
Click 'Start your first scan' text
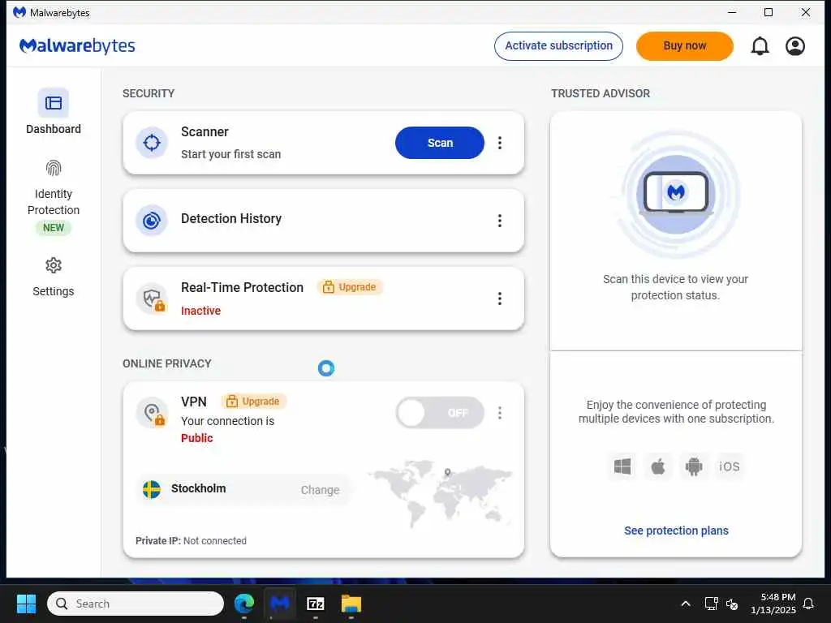click(x=230, y=154)
